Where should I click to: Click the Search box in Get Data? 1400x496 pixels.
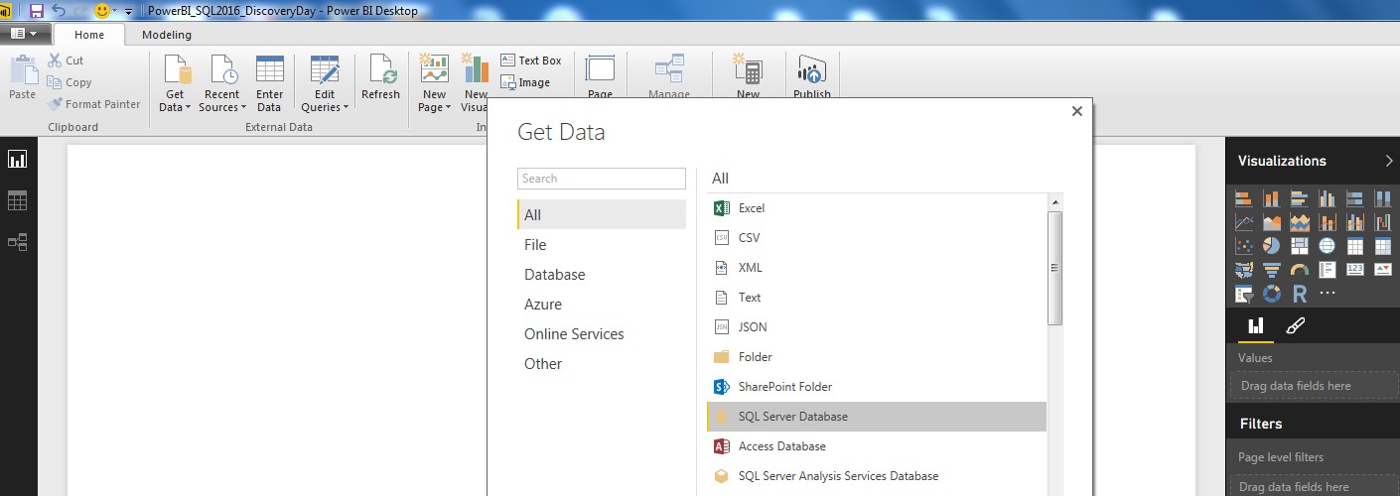[x=602, y=179]
